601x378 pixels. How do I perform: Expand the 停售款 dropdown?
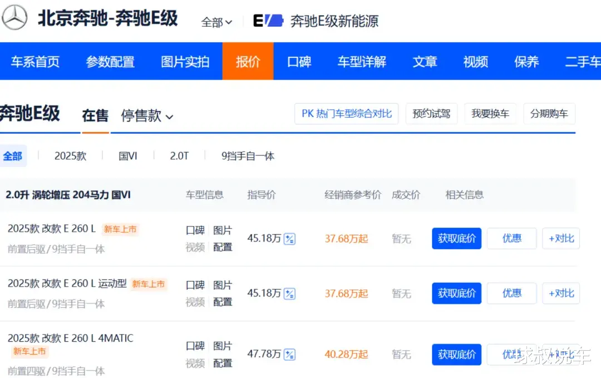[x=147, y=116]
